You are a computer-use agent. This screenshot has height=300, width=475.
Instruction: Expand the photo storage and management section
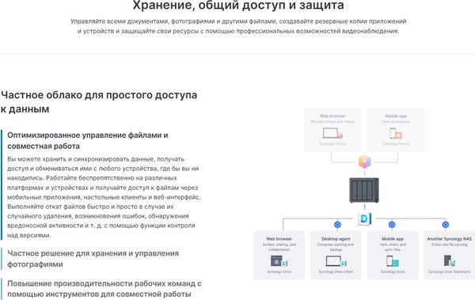pos(93,259)
